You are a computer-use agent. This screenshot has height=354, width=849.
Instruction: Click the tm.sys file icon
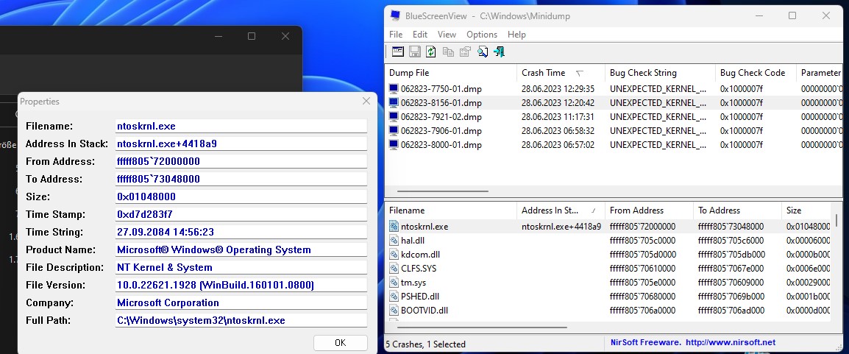[x=394, y=283]
